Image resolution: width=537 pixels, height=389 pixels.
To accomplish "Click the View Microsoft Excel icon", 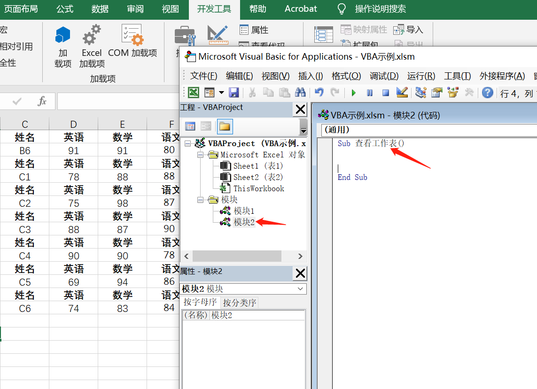I will 194,92.
